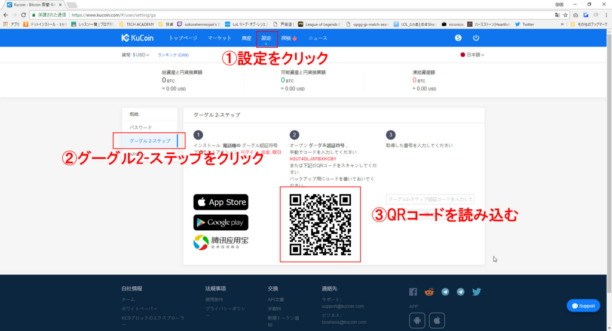Click the browser forward arrow

14,15
